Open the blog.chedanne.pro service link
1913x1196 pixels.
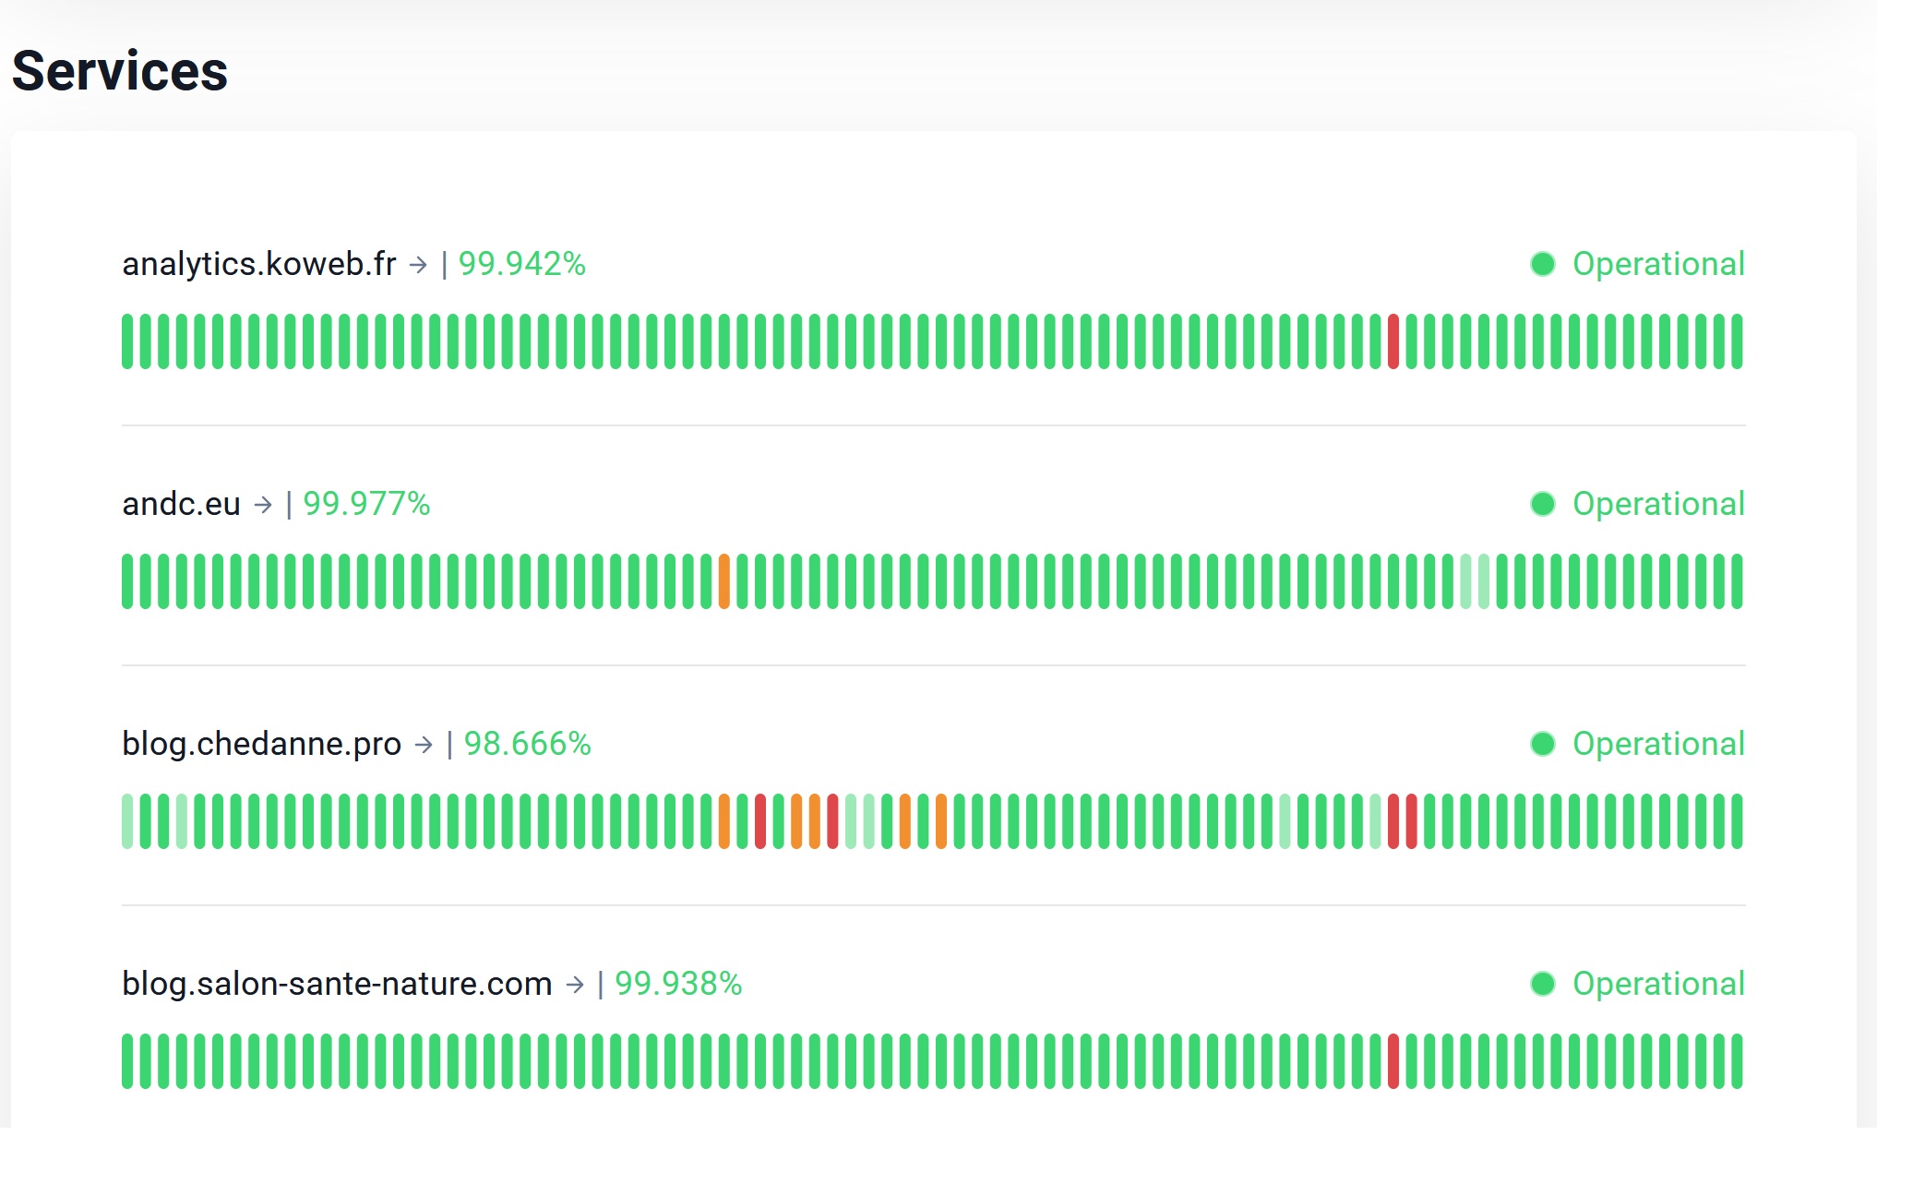(261, 744)
